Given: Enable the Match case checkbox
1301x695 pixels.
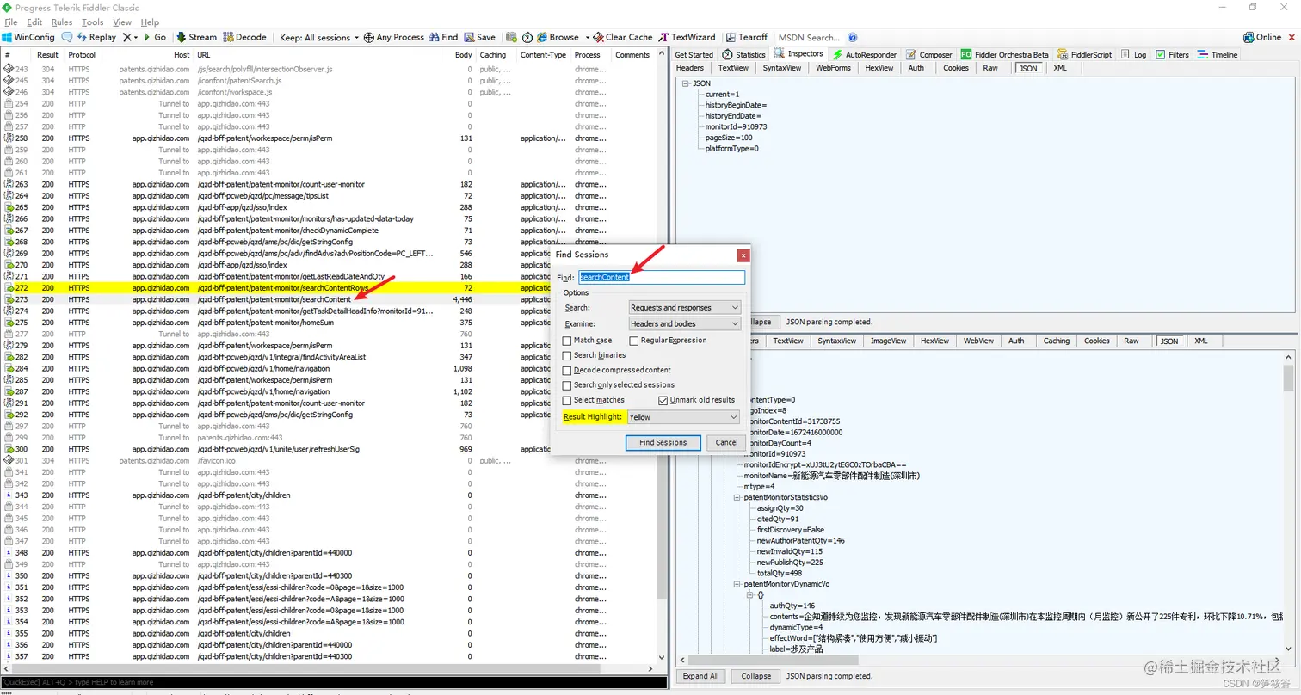Looking at the screenshot, I should tap(566, 341).
